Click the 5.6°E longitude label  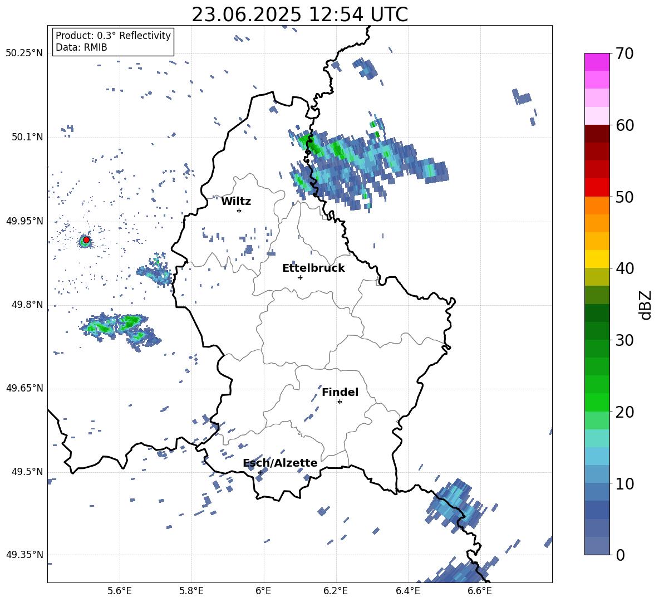(120, 591)
